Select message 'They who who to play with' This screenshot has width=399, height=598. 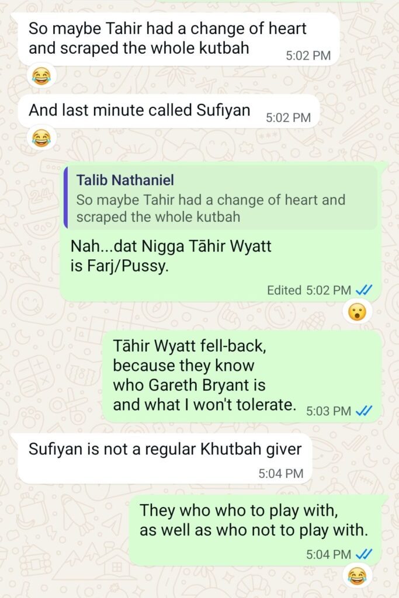[x=255, y=530]
